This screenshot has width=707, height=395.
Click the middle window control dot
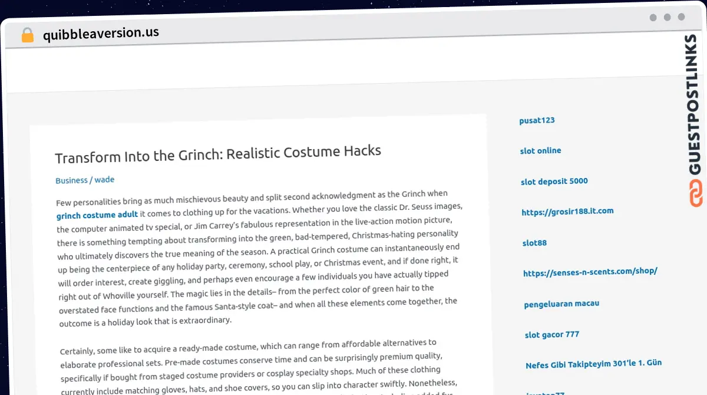click(x=667, y=18)
